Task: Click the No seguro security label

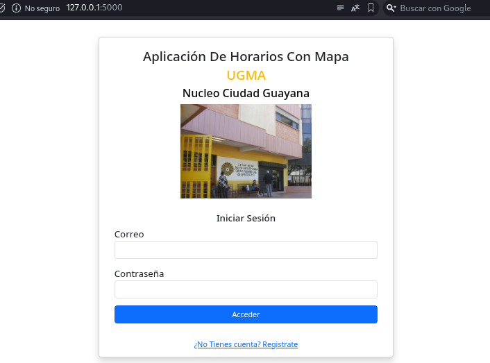Action: coord(42,8)
